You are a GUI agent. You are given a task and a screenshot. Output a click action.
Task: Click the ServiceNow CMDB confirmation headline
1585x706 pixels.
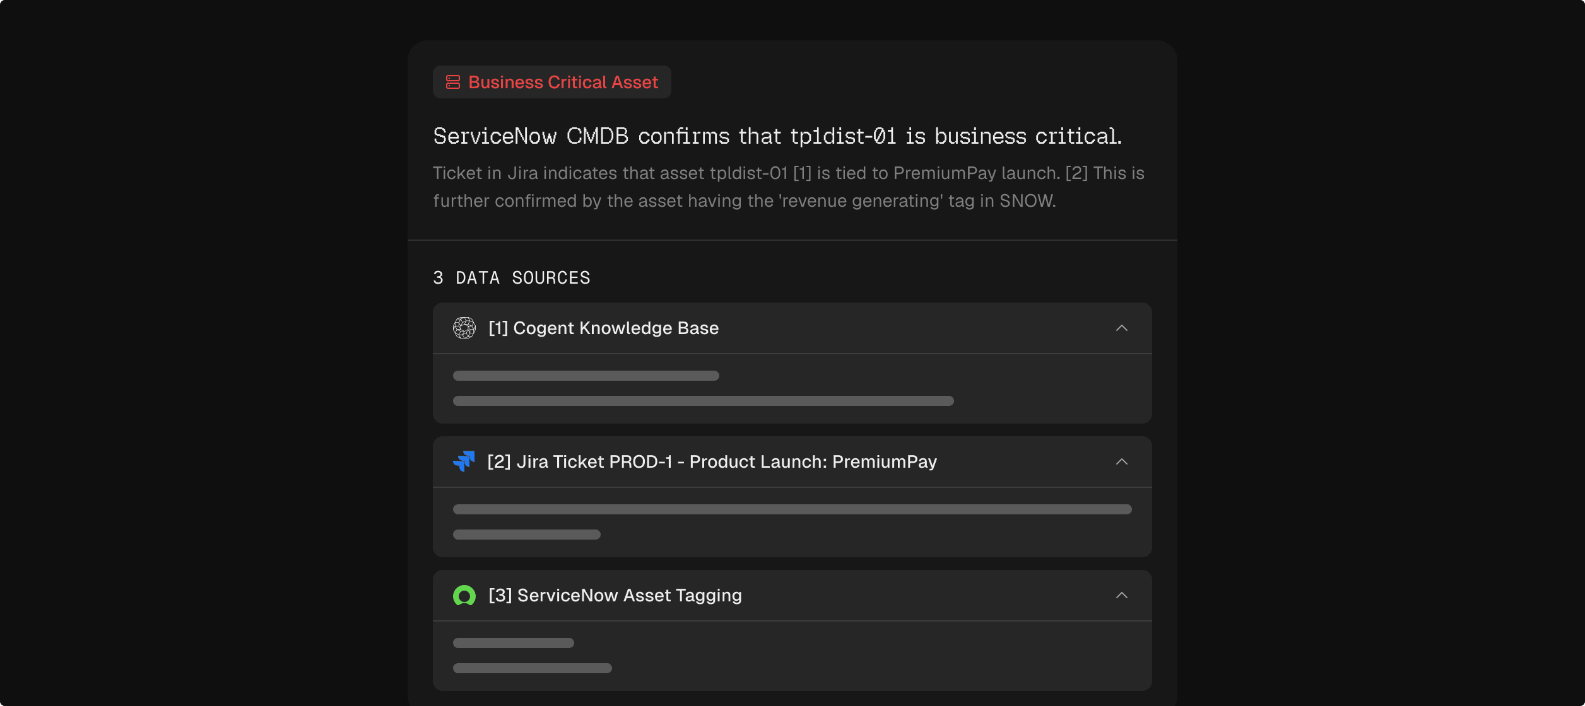[x=777, y=136]
